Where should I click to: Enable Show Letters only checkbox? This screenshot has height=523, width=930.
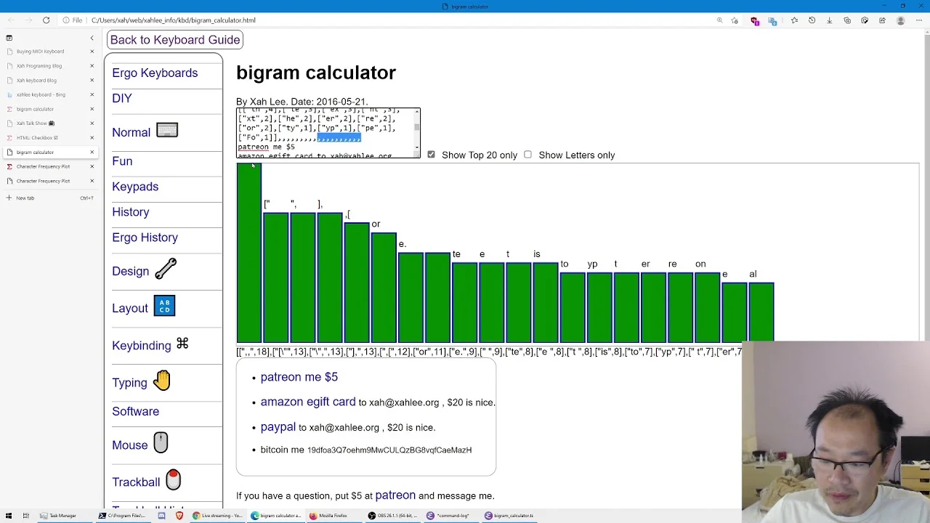(x=527, y=155)
